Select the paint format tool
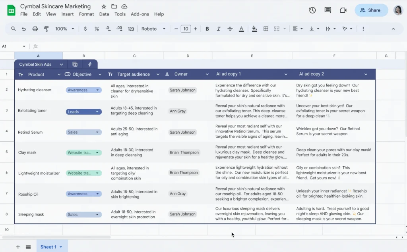This screenshot has height=252, width=407. [46, 29]
